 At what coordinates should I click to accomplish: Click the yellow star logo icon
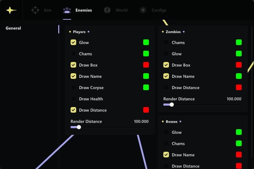pyautogui.click(x=11, y=10)
